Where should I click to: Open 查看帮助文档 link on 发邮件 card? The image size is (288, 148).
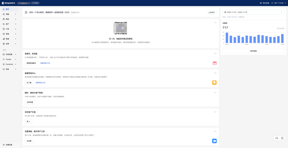45,63
